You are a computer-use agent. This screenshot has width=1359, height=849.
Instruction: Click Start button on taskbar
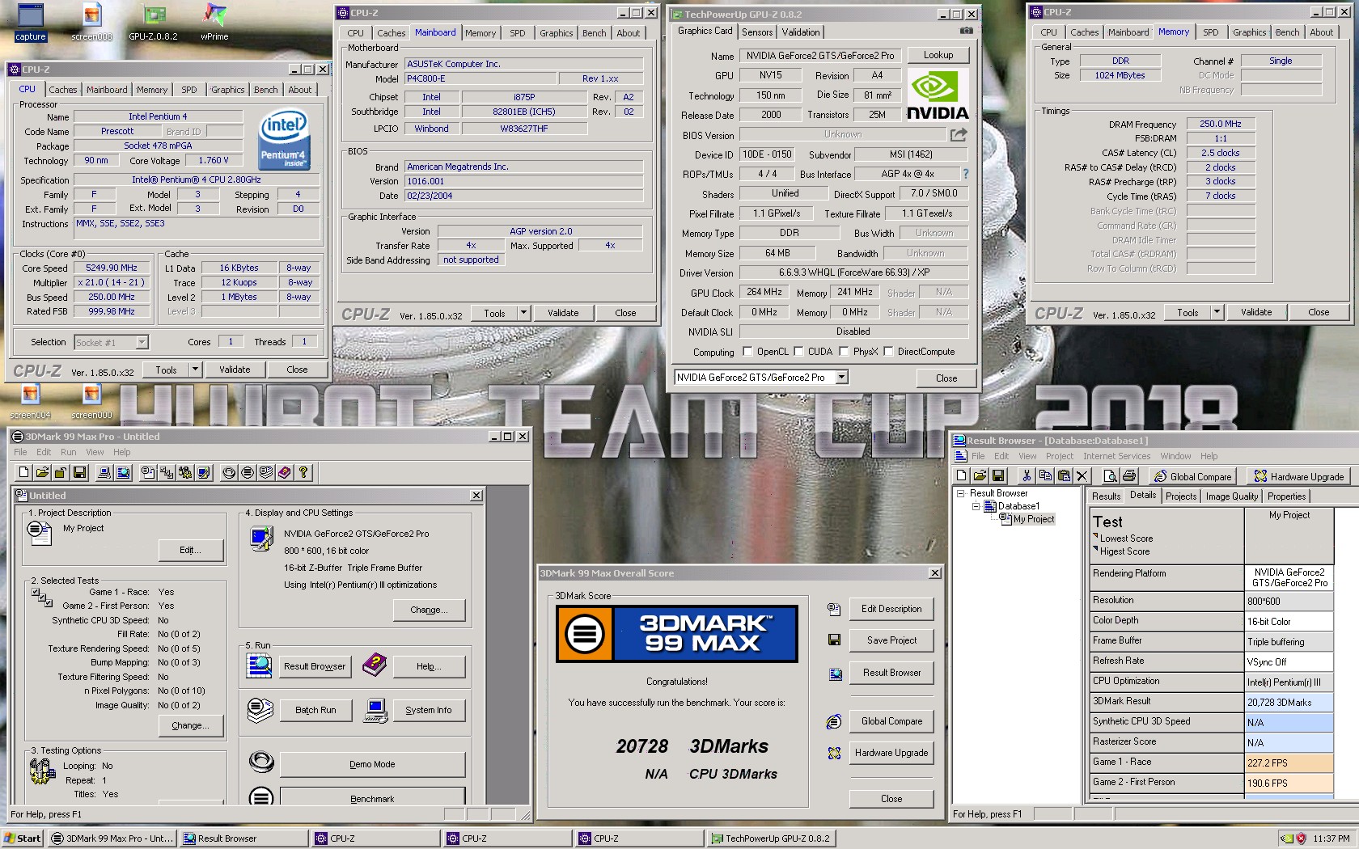pos(23,838)
